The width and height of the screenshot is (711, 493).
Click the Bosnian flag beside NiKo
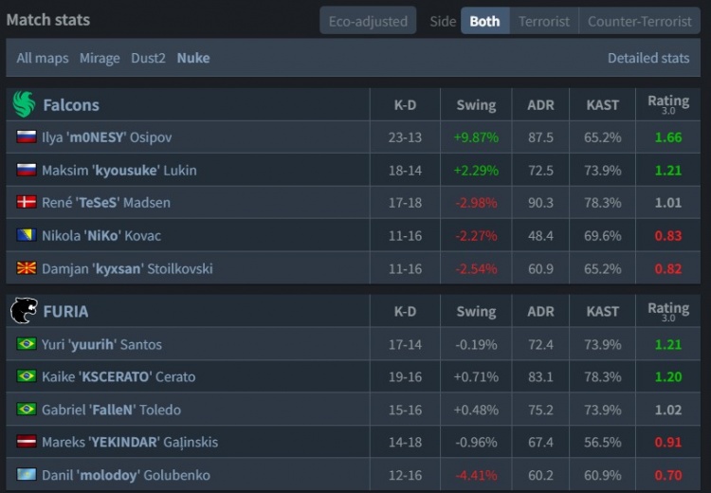(x=27, y=235)
